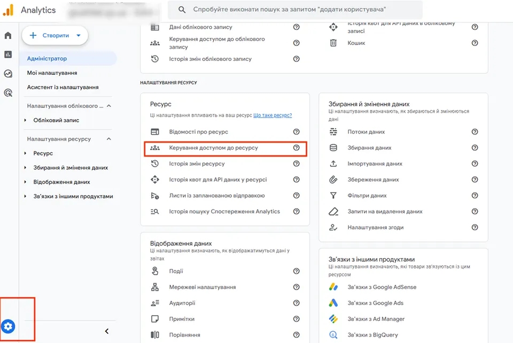Expand the Ресурс tree item in sidebar
The image size is (513, 343).
coord(25,153)
